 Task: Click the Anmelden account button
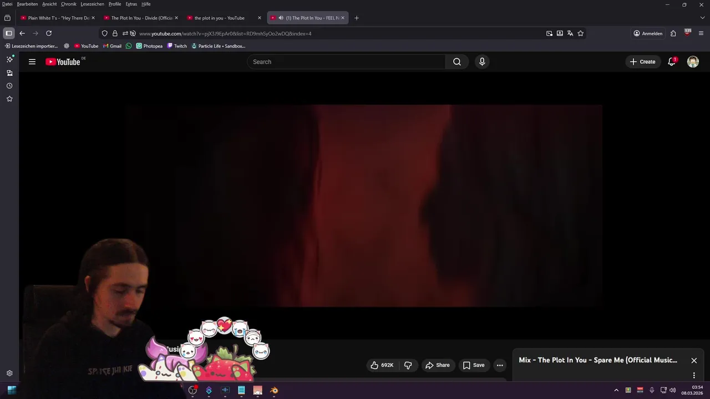648,33
